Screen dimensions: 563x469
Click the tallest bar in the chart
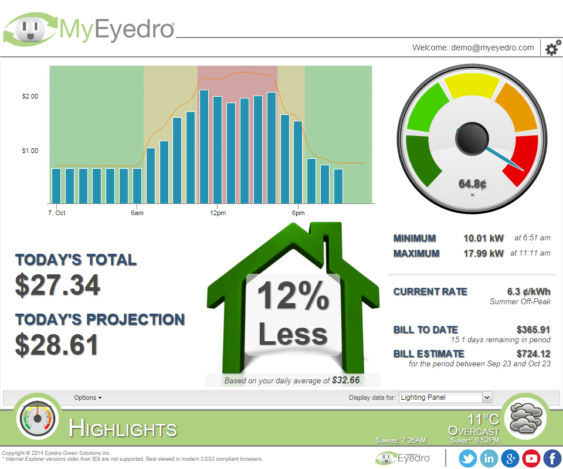(x=204, y=146)
